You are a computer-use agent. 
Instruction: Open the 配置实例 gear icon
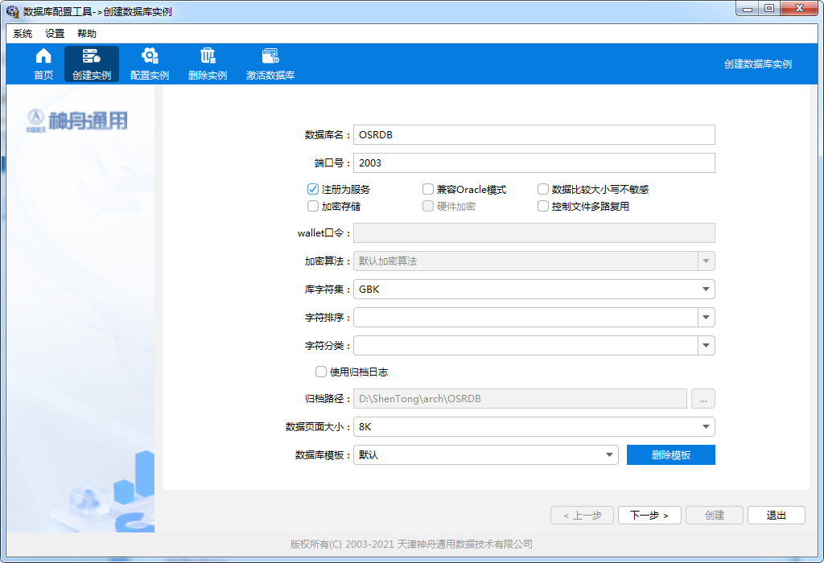[x=149, y=56]
